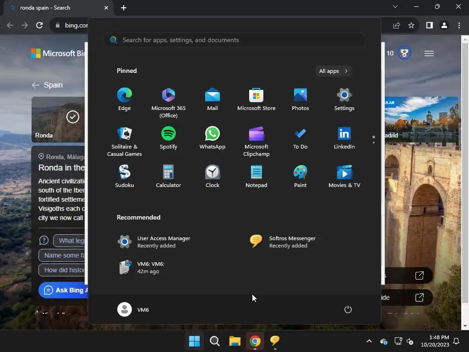Click the 'What leg' question chip
The height and width of the screenshot is (352, 469).
[x=70, y=241]
